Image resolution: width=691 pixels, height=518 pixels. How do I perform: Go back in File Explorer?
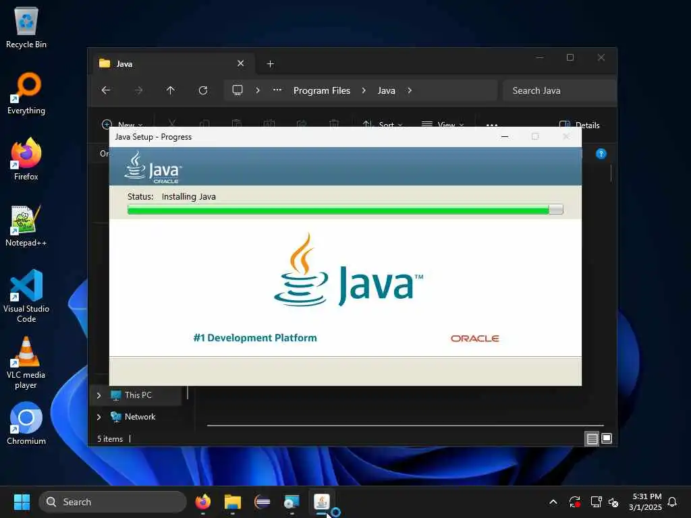(106, 90)
